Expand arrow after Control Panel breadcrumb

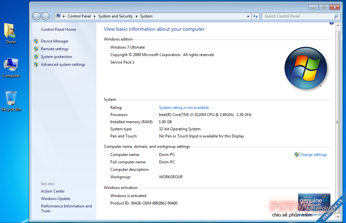(x=94, y=16)
